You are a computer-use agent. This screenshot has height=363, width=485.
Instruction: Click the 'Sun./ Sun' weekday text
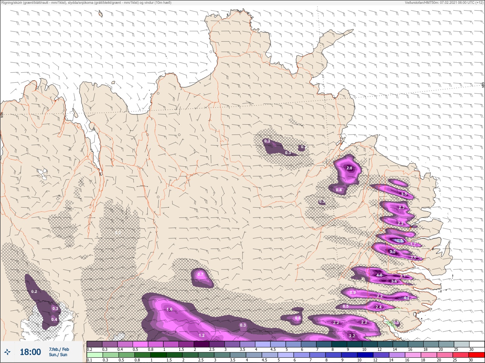[58, 355]
